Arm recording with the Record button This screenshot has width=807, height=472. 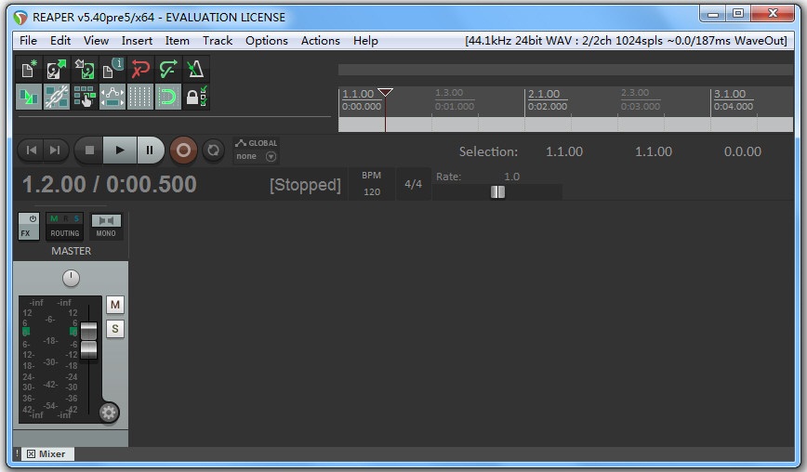pyautogui.click(x=183, y=151)
